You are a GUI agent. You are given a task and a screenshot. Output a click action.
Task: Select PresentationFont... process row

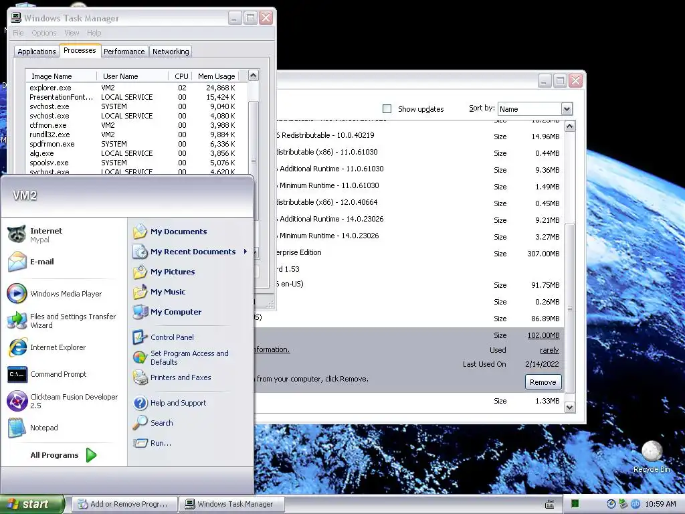(136, 97)
